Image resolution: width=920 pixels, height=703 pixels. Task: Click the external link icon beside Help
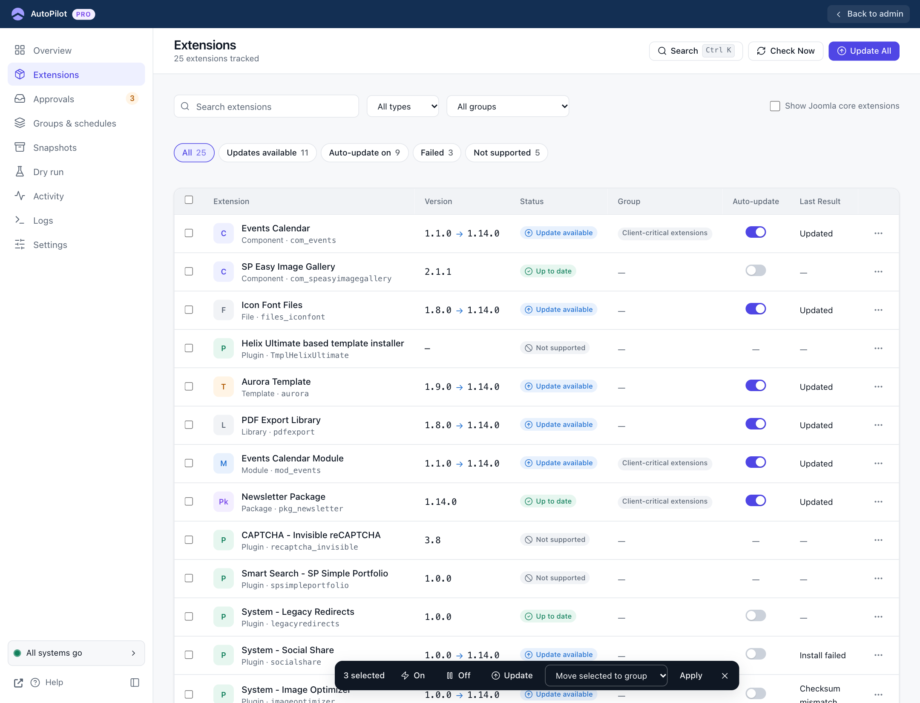(x=18, y=683)
